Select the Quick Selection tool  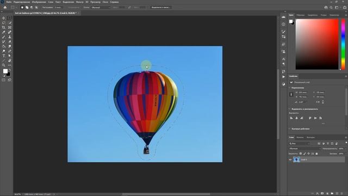(x=10, y=23)
